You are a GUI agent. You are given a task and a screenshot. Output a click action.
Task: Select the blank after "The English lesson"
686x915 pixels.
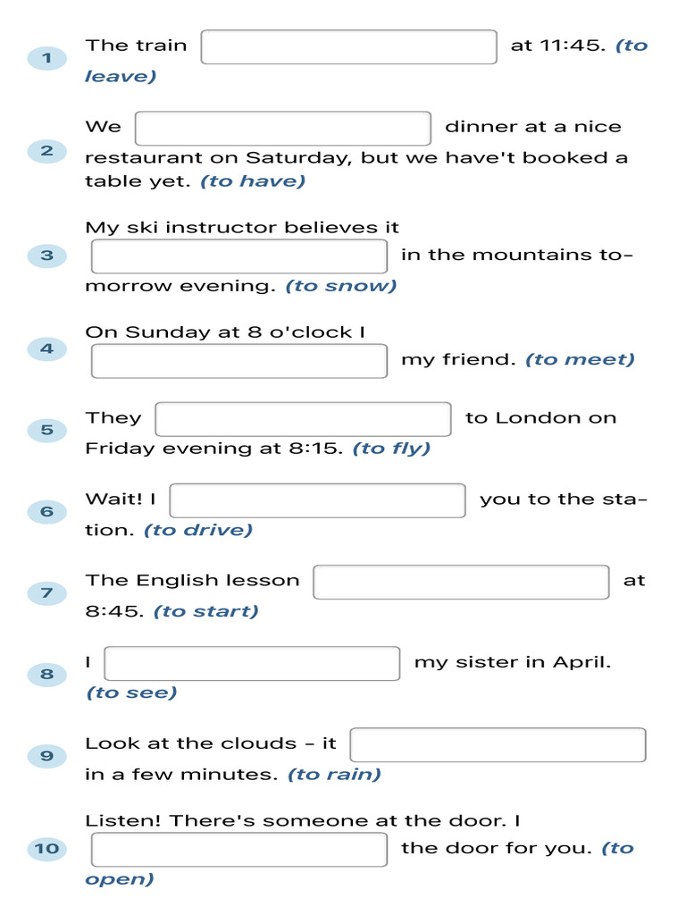tap(461, 582)
